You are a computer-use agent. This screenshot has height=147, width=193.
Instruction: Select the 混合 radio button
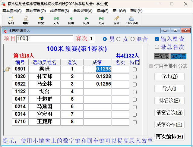tap(132, 39)
